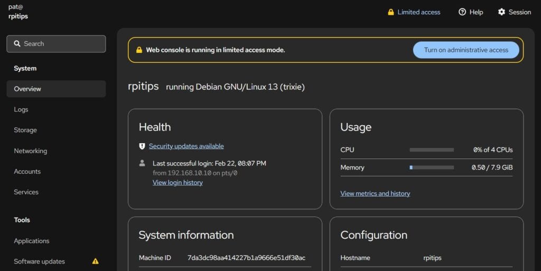This screenshot has width=541, height=271.
Task: Select Storage in the sidebar
Action: 25,130
